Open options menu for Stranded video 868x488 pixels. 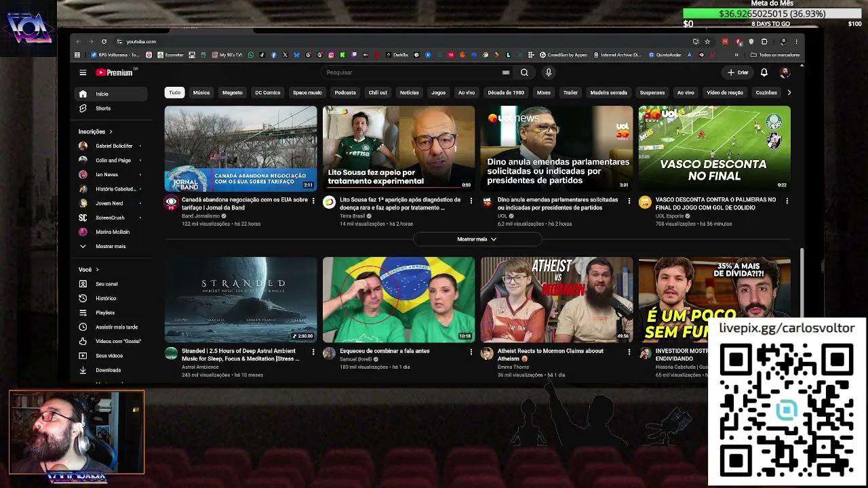click(313, 352)
